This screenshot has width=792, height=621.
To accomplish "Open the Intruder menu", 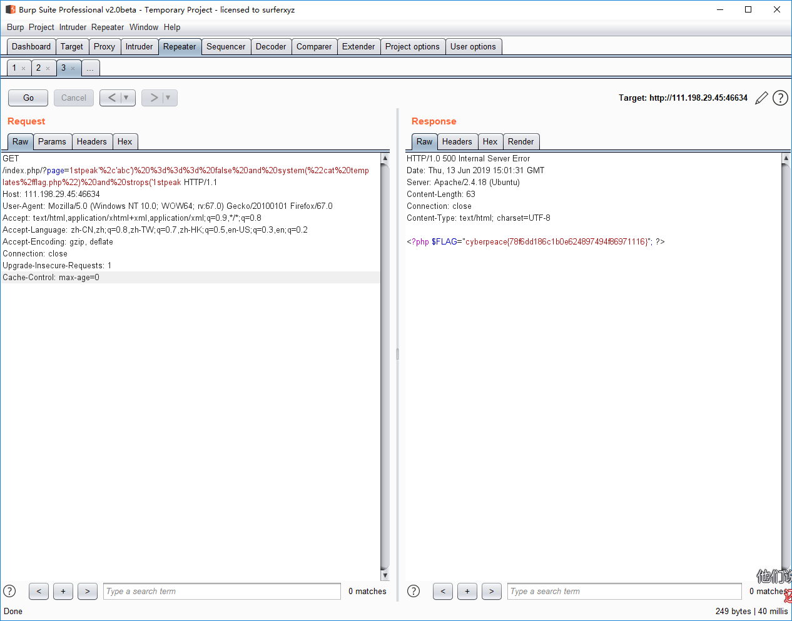I will 73,27.
